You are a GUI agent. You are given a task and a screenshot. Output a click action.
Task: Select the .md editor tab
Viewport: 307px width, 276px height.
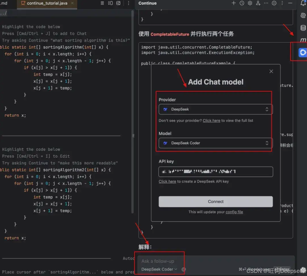[x=4, y=3]
